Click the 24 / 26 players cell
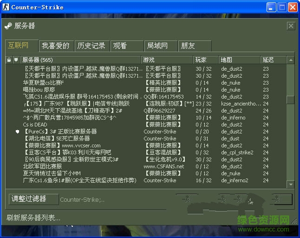300x238 pixels. pyautogui.click(x=203, y=111)
